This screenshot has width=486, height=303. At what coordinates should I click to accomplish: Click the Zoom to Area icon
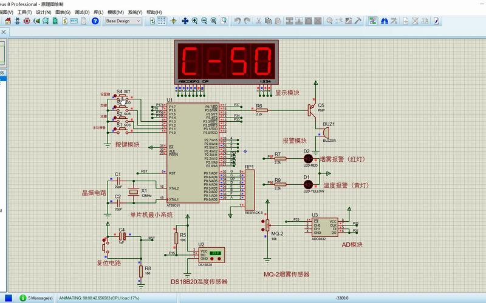(223, 21)
